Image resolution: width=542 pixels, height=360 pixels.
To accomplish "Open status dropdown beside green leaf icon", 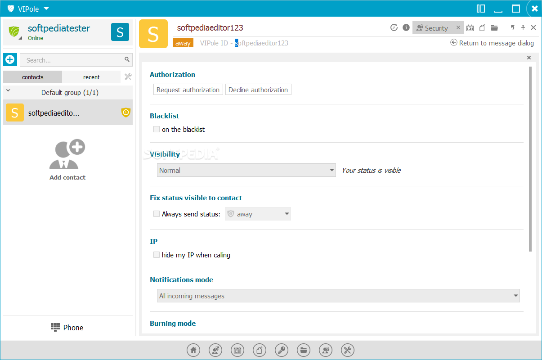I will [20, 38].
